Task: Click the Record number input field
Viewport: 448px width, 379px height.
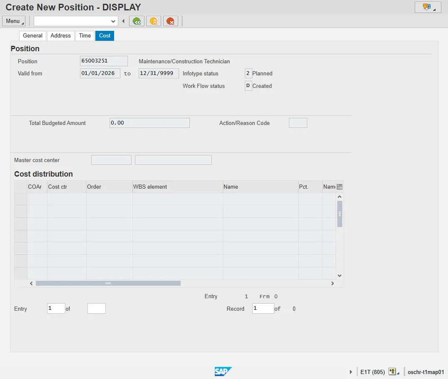Action: [x=263, y=309]
